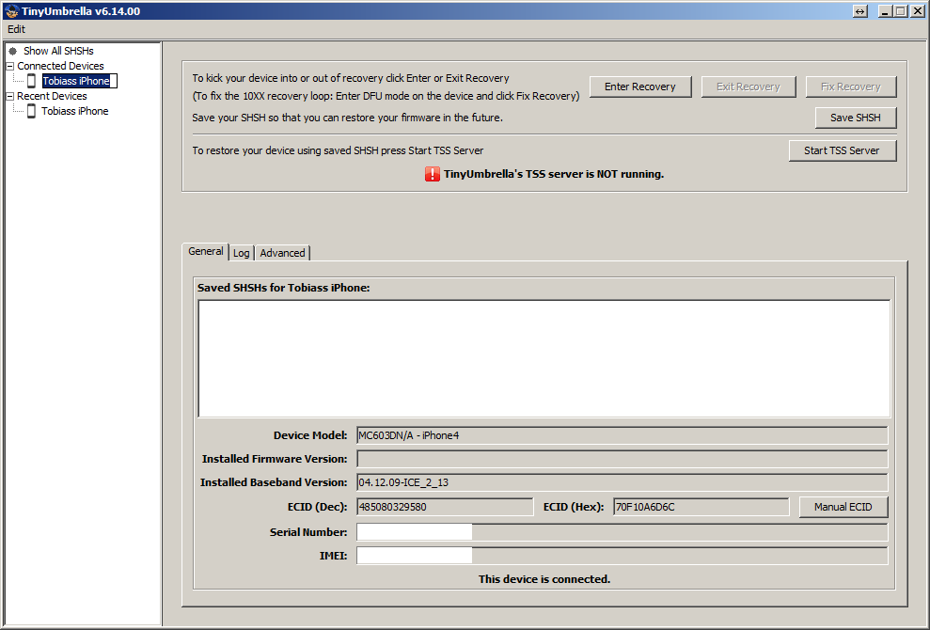Select Show All SHSHs in the sidebar

[x=58, y=51]
